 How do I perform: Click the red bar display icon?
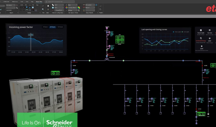(24, 7)
